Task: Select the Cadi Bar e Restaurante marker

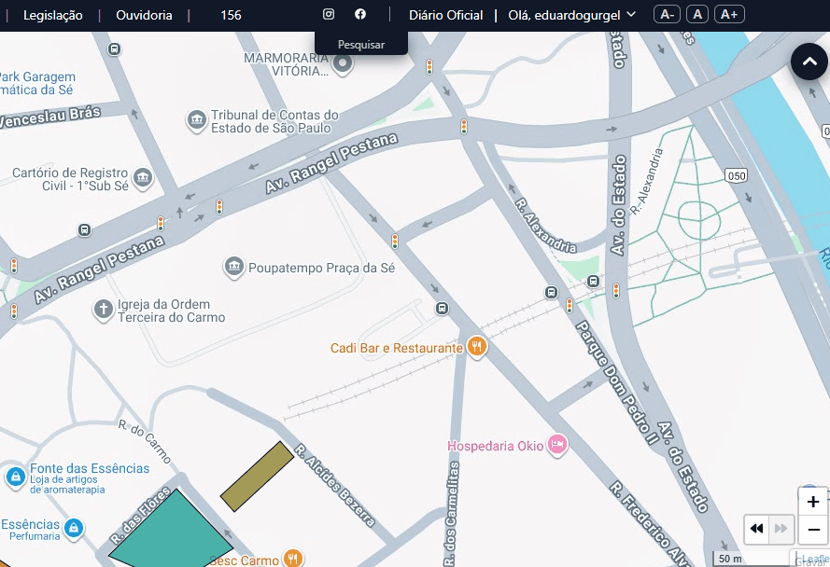Action: pyautogui.click(x=476, y=348)
